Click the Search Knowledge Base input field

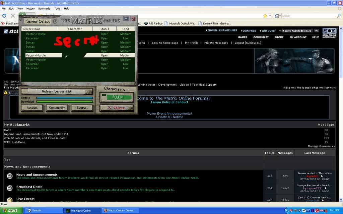click(x=297, y=31)
